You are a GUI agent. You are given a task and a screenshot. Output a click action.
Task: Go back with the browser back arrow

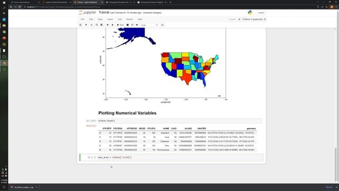pyautogui.click(x=11, y=7)
